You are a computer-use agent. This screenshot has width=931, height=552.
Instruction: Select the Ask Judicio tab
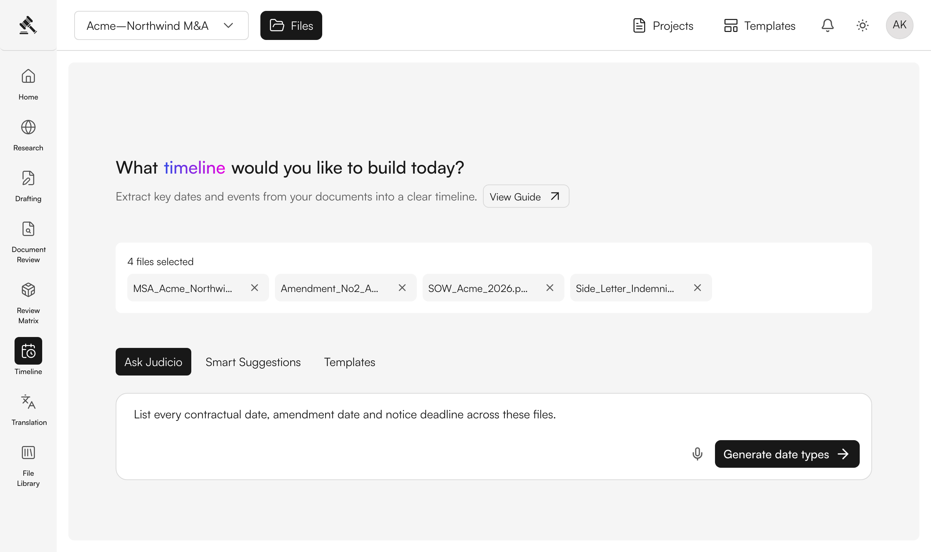[153, 362]
